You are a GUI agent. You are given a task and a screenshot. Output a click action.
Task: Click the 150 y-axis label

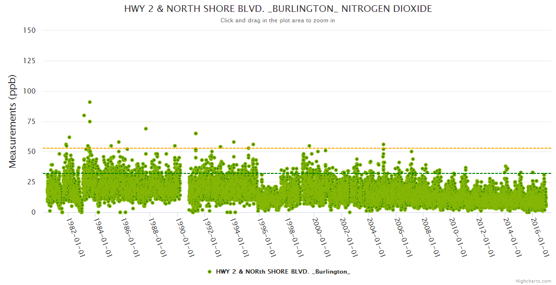(x=29, y=30)
